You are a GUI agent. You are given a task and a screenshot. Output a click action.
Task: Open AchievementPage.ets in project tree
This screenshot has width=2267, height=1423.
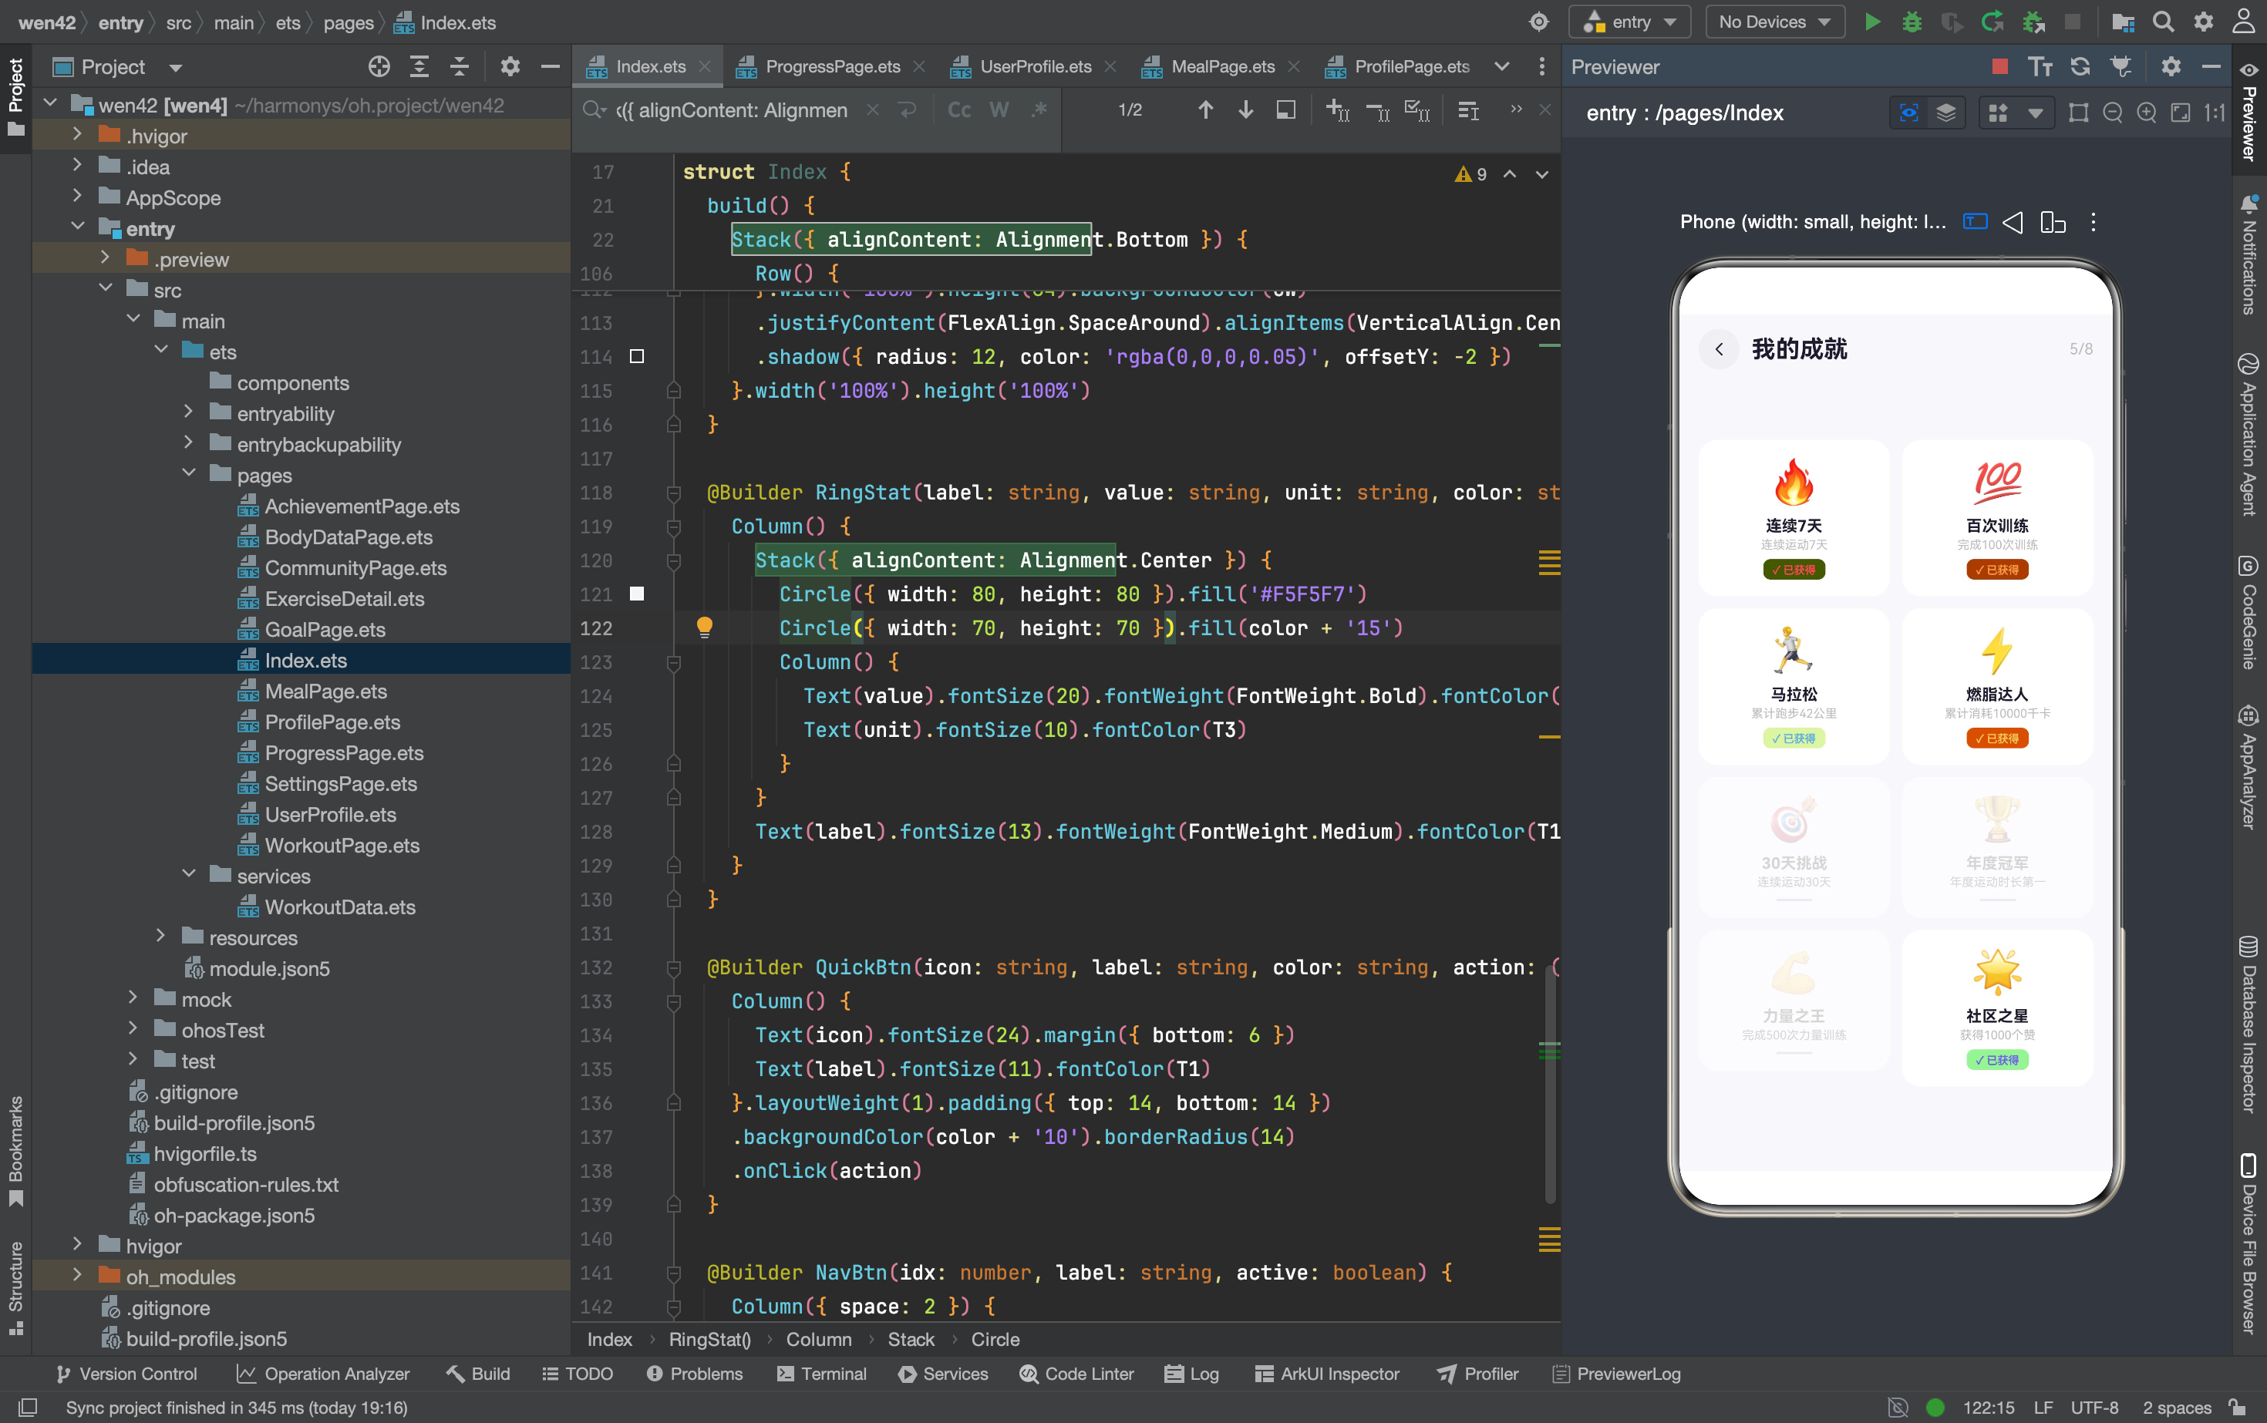362,506
